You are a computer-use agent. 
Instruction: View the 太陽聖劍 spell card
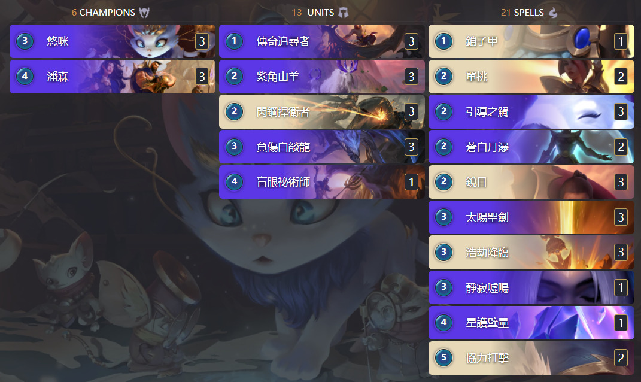pos(531,217)
